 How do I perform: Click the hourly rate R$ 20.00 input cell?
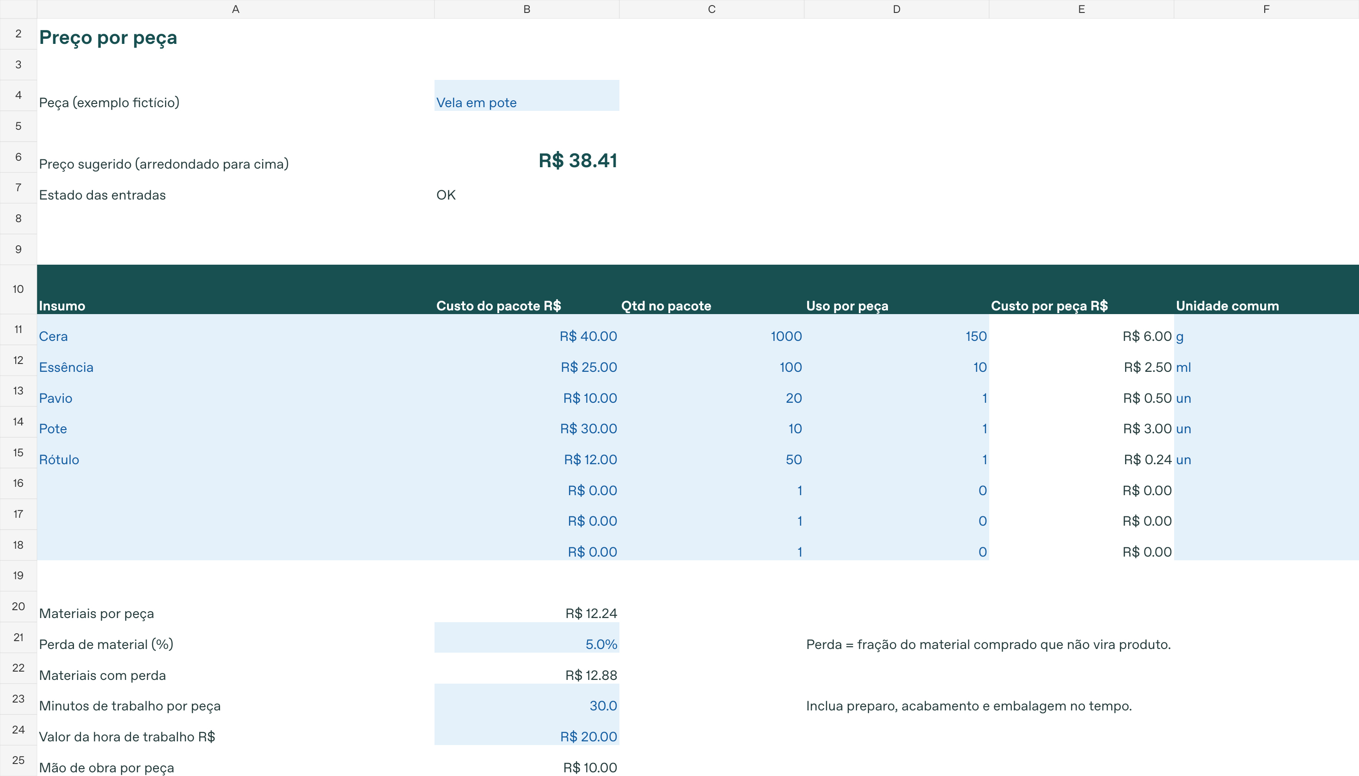point(526,730)
